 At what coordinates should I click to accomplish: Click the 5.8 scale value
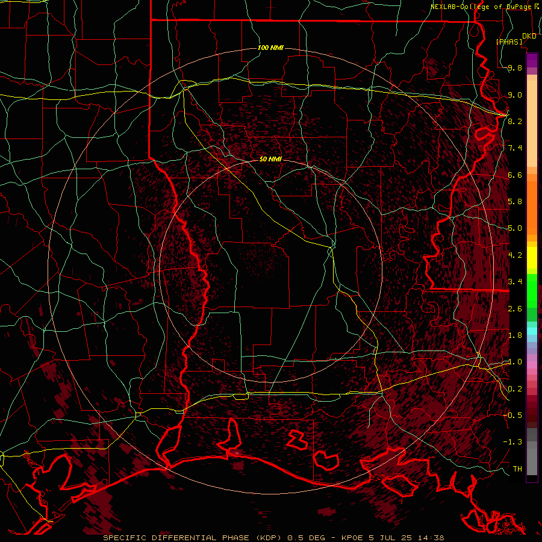pyautogui.click(x=515, y=202)
